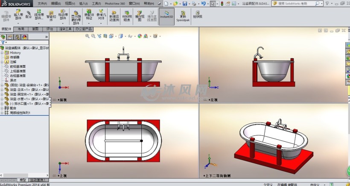Click Zoom to Fit magnifier in view toolbar
The image size is (350, 186).
87,36
